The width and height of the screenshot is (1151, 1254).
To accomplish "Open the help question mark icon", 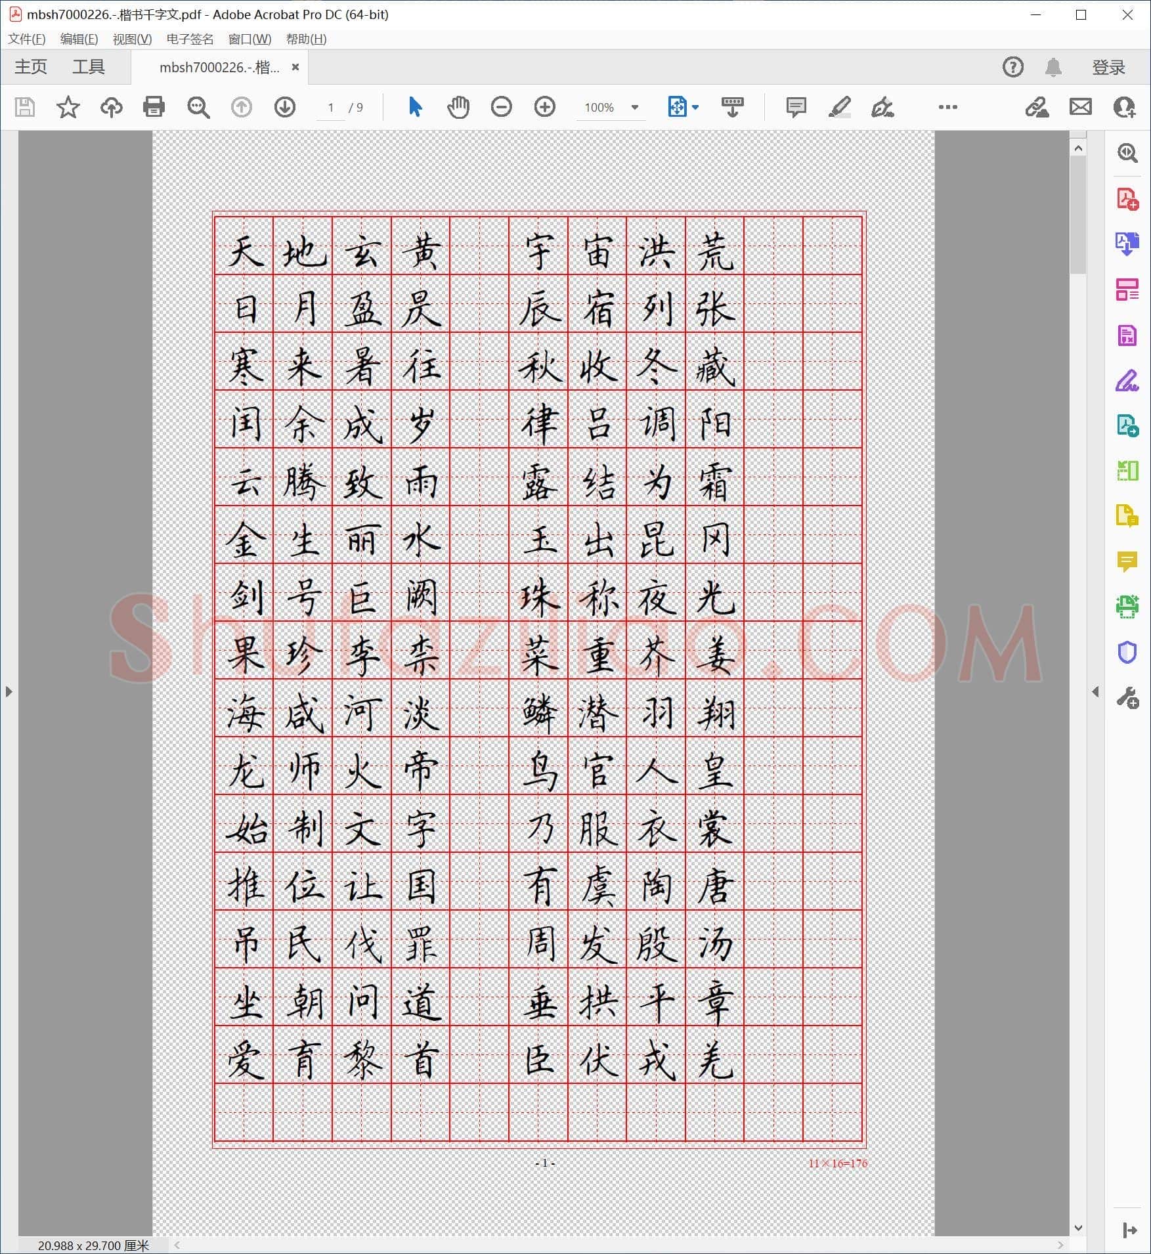I will click(1012, 66).
